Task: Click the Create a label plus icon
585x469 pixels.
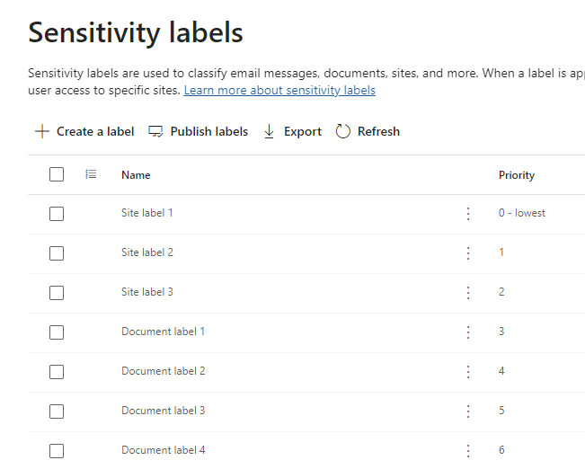Action: click(x=41, y=131)
